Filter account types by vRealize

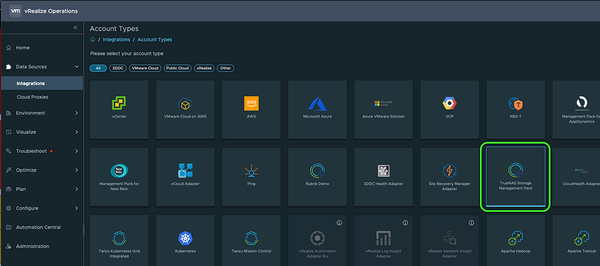[x=204, y=68]
